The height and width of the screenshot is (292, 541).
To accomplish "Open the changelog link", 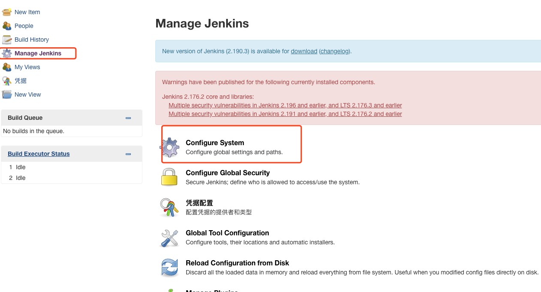I will 335,51.
